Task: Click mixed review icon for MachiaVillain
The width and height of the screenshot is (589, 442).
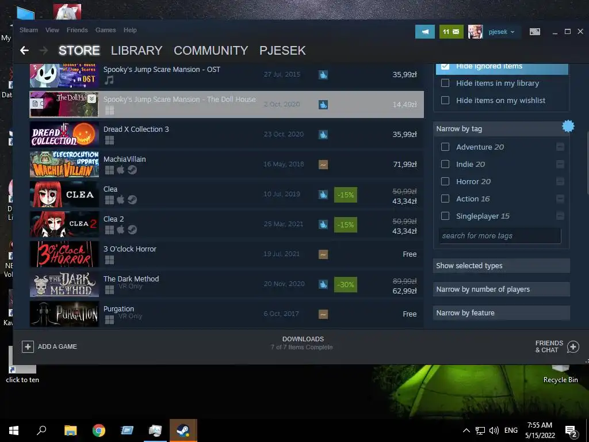Action: pyautogui.click(x=323, y=164)
